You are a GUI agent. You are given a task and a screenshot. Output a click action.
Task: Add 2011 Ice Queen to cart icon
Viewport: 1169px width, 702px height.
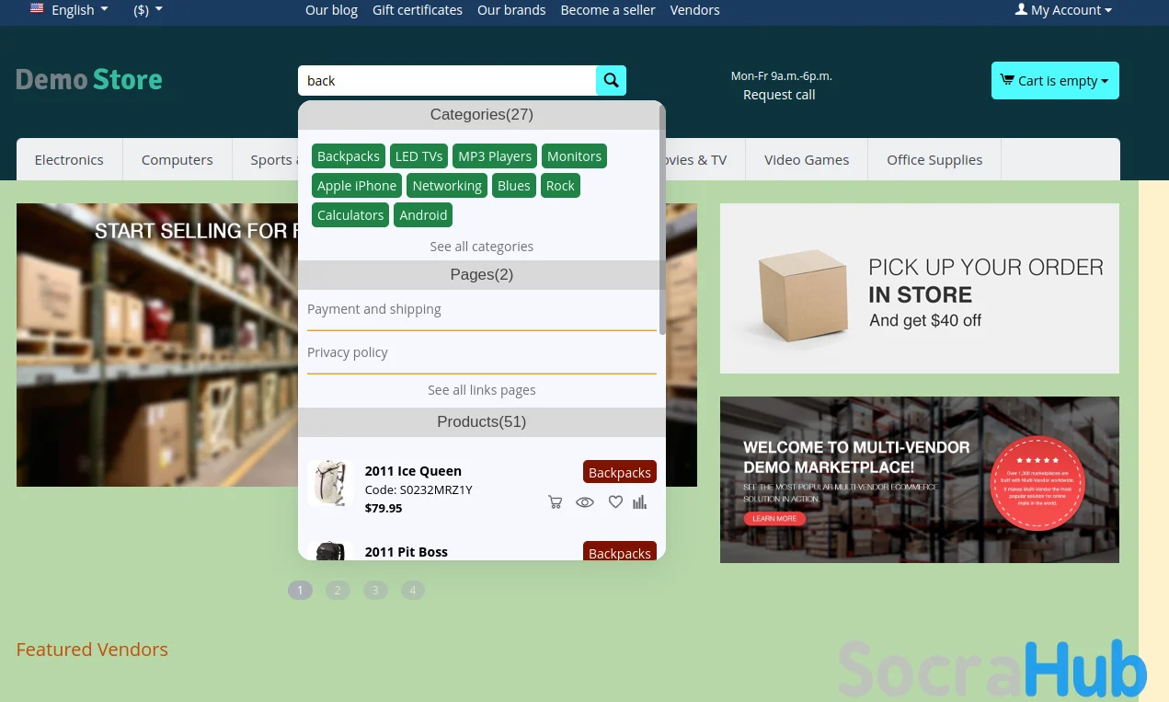(x=555, y=502)
